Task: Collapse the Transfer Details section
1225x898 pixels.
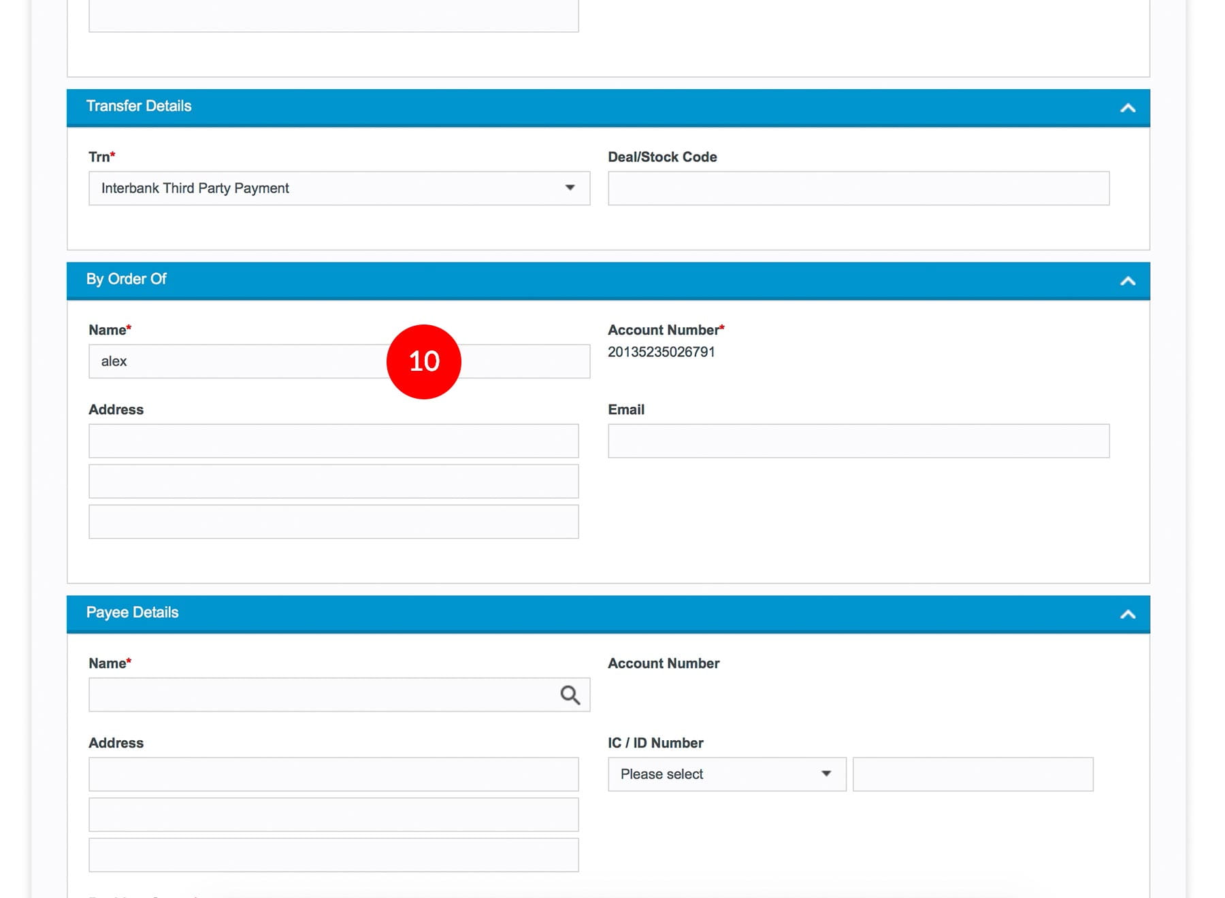Action: (1127, 107)
